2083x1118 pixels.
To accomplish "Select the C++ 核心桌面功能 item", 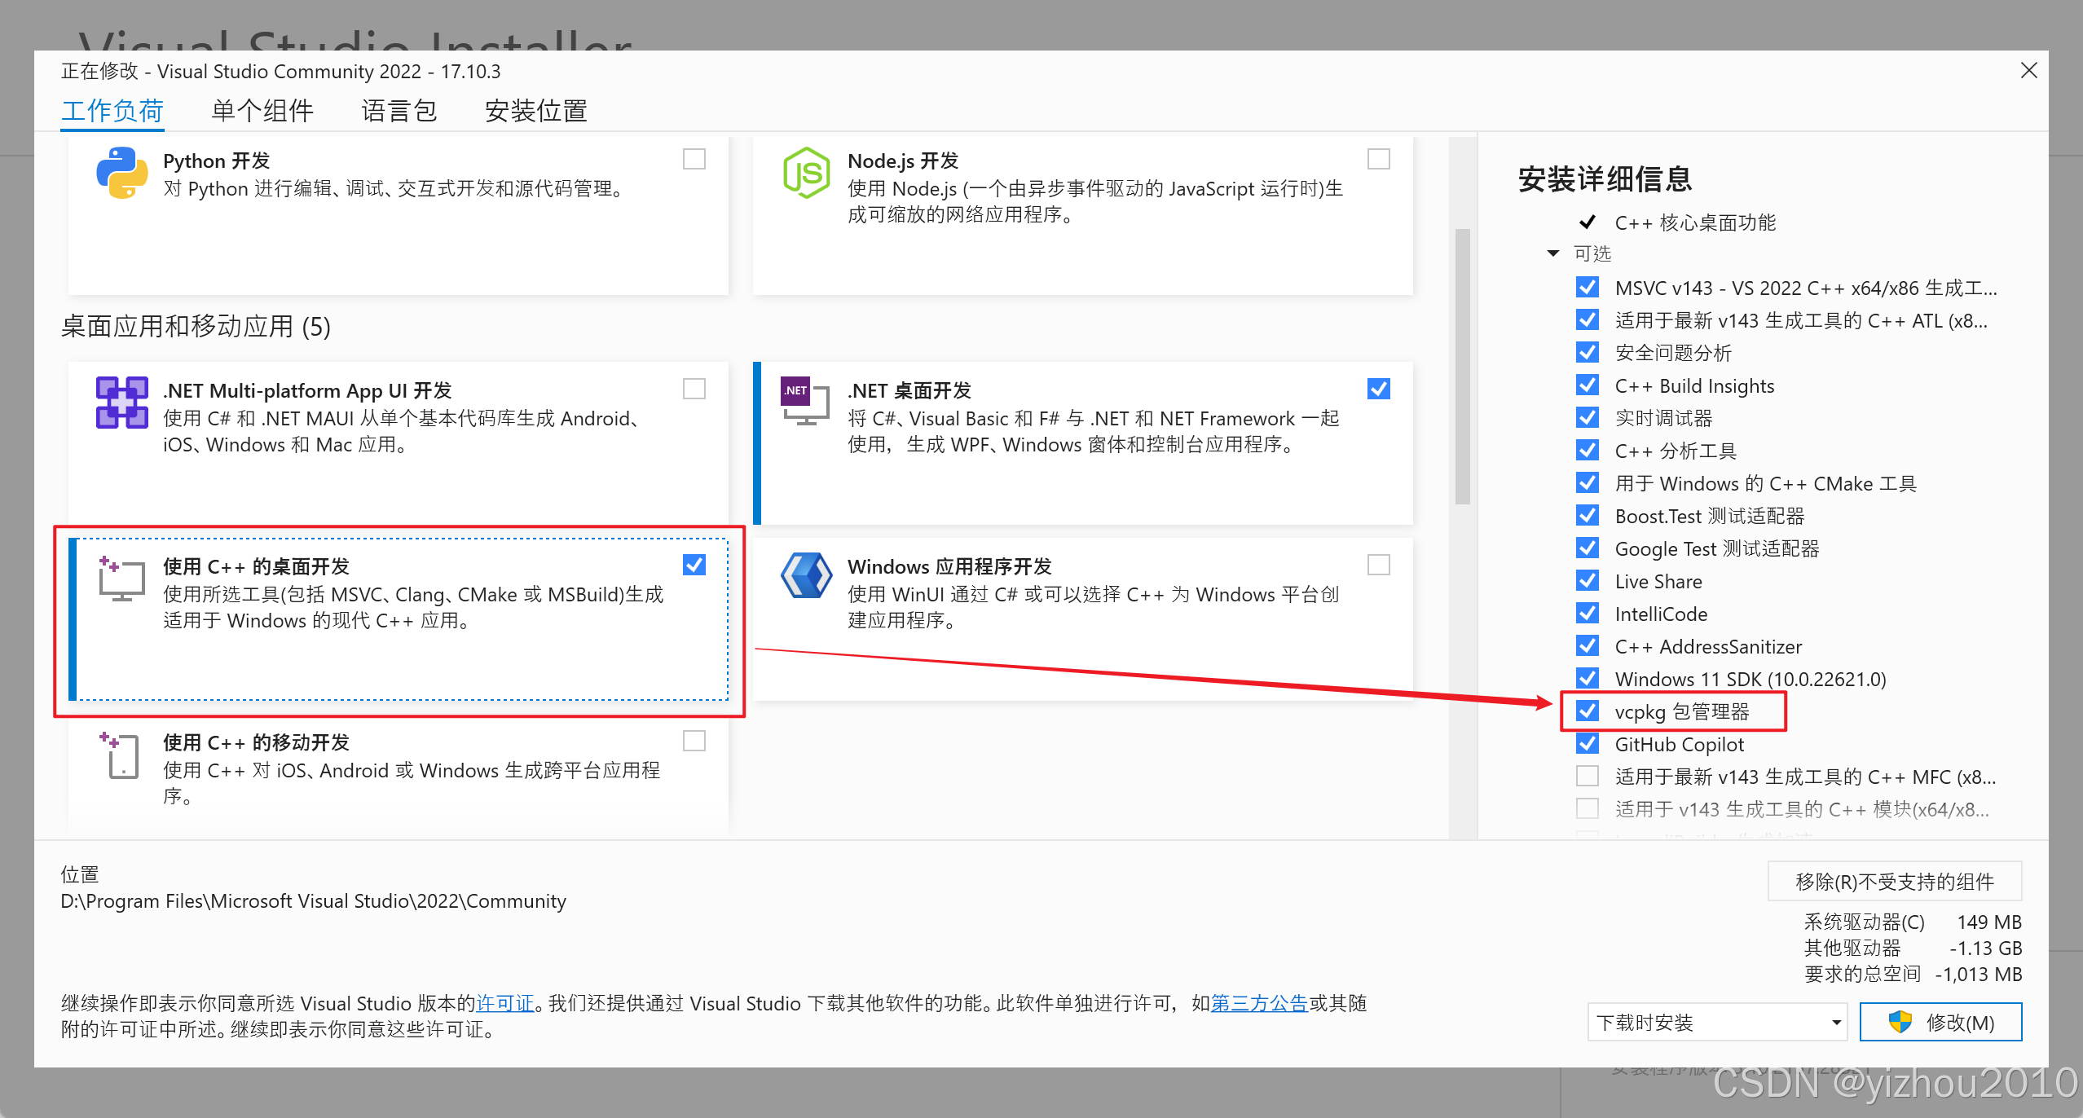I will [1695, 222].
